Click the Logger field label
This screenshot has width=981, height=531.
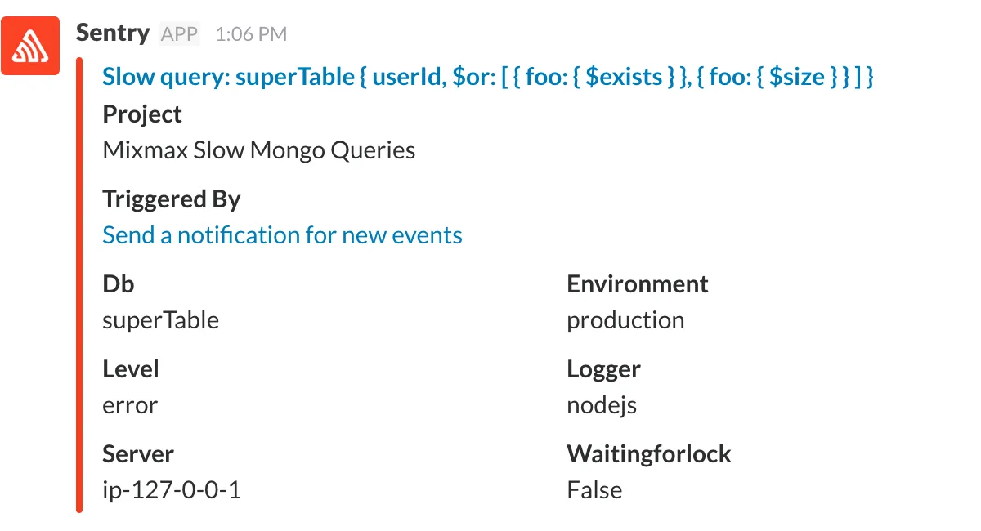pyautogui.click(x=604, y=370)
